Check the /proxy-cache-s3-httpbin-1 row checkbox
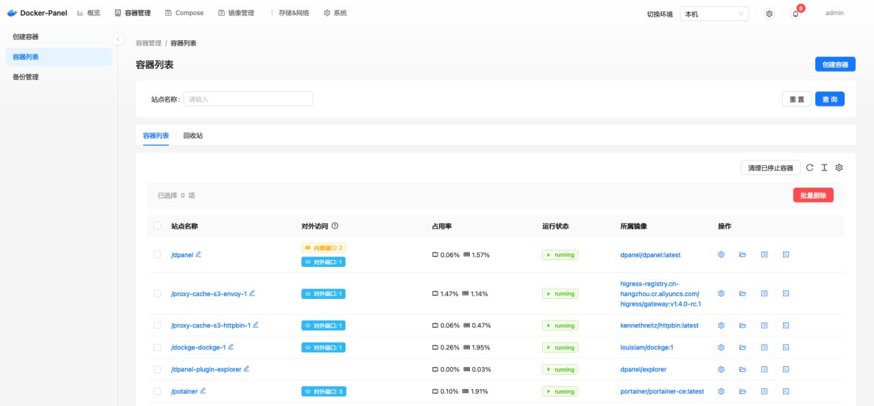 coord(158,325)
